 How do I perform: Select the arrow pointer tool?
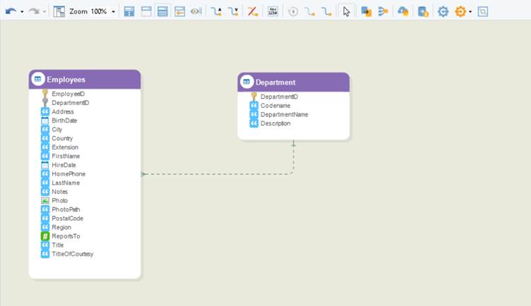point(346,11)
